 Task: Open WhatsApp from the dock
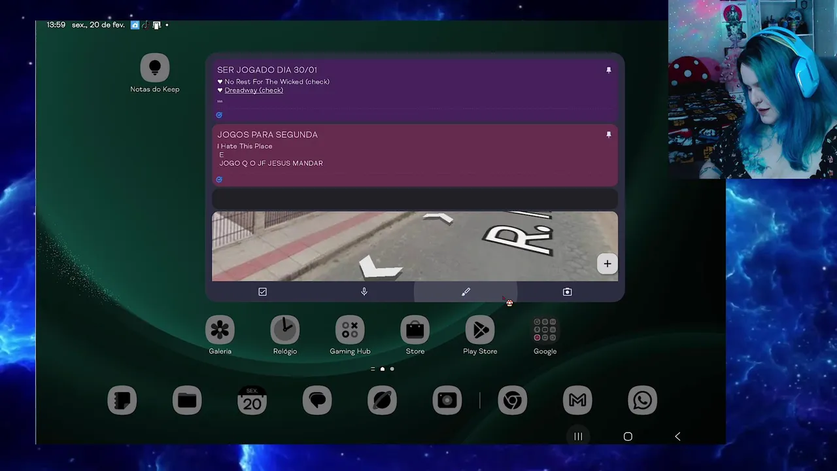coord(642,400)
